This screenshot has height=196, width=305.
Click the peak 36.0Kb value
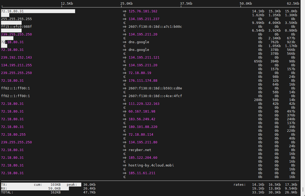coord(89,184)
